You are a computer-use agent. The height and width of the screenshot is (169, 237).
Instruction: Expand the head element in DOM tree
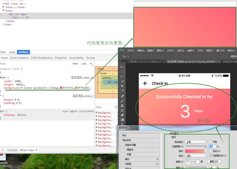[3, 7]
